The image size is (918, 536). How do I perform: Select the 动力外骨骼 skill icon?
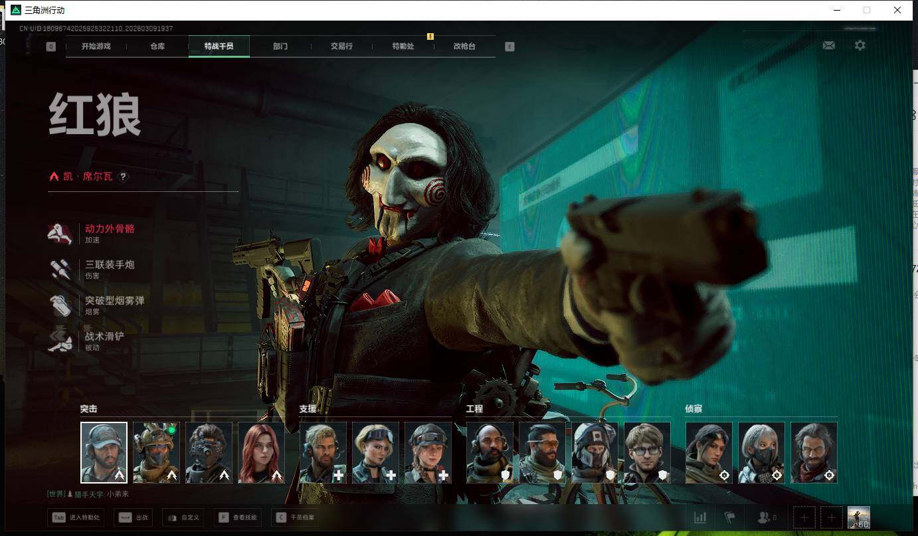pyautogui.click(x=60, y=233)
